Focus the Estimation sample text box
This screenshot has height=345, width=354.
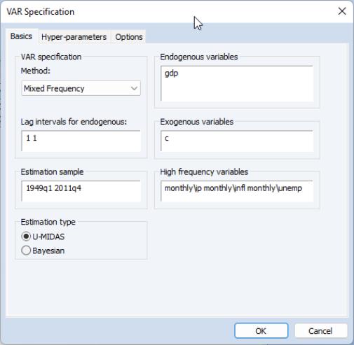click(x=81, y=191)
